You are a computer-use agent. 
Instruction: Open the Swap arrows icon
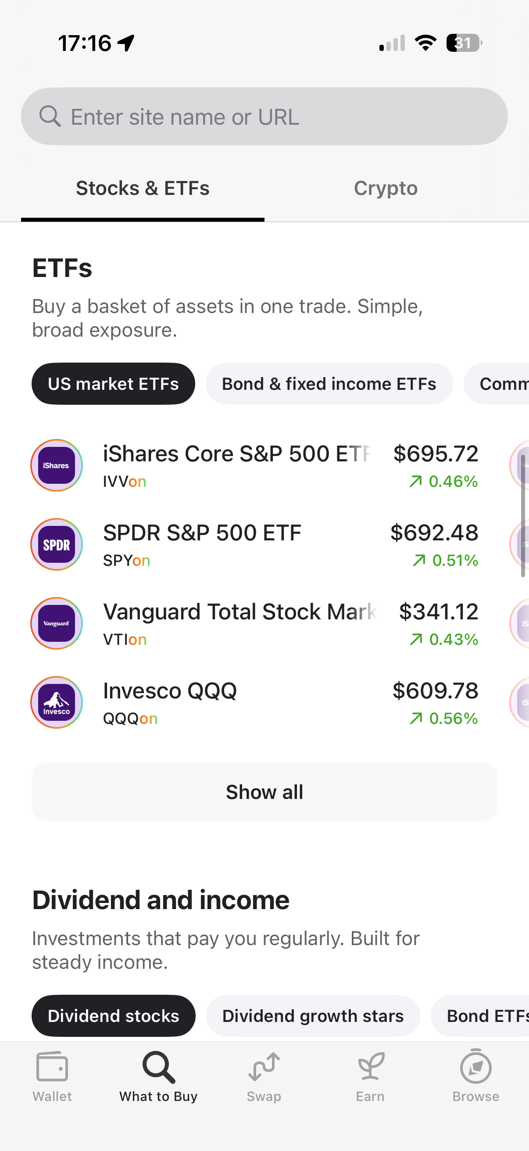coord(264,1067)
